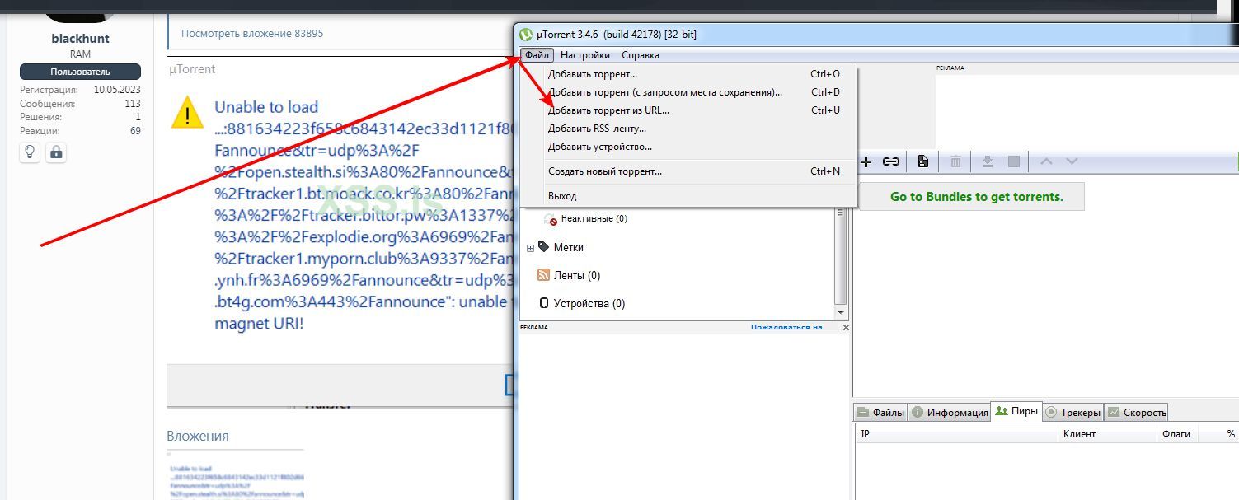Switch to the Информация tab
Viewport: 1239px width, 500px height.
[950, 412]
